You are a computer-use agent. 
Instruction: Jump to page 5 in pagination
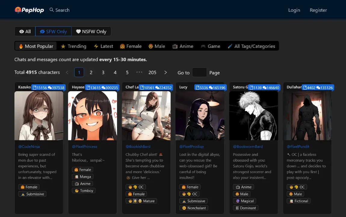click(127, 72)
